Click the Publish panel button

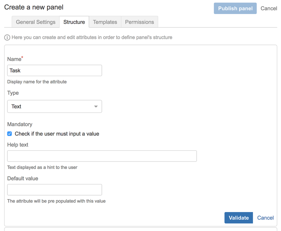point(235,8)
